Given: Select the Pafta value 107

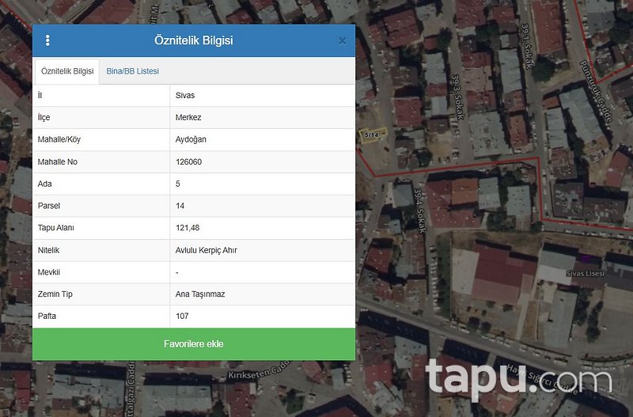Looking at the screenshot, I should coord(182,317).
